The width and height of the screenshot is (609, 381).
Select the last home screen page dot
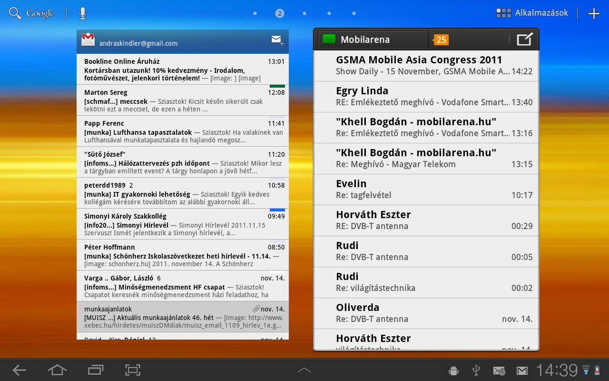pyautogui.click(x=354, y=13)
